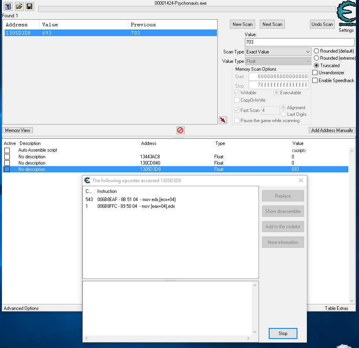This screenshot has width=359, height=348.
Task: Click the Cheat Engine logo Settings icon
Action: [x=346, y=16]
